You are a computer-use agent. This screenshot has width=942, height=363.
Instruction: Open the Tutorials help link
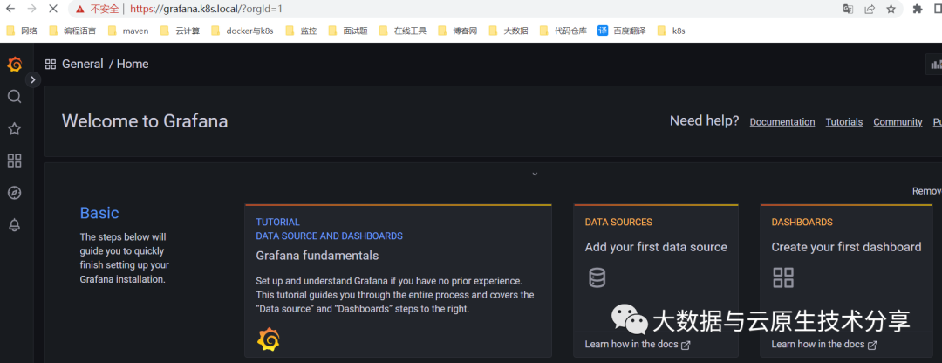tap(844, 122)
